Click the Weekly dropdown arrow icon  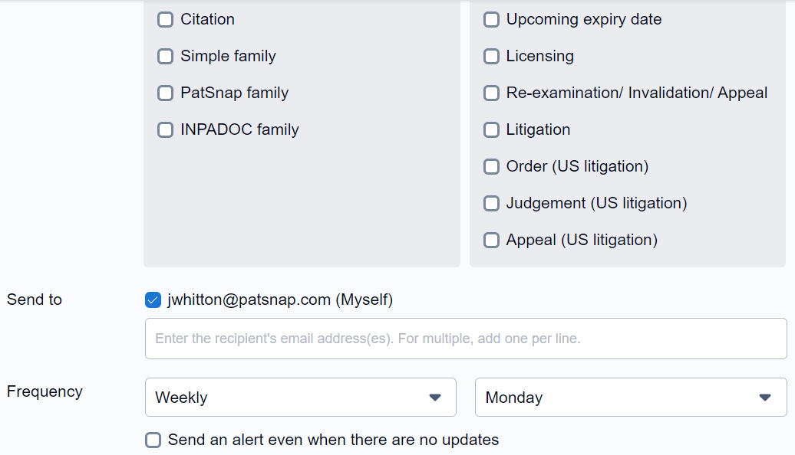pyautogui.click(x=435, y=398)
